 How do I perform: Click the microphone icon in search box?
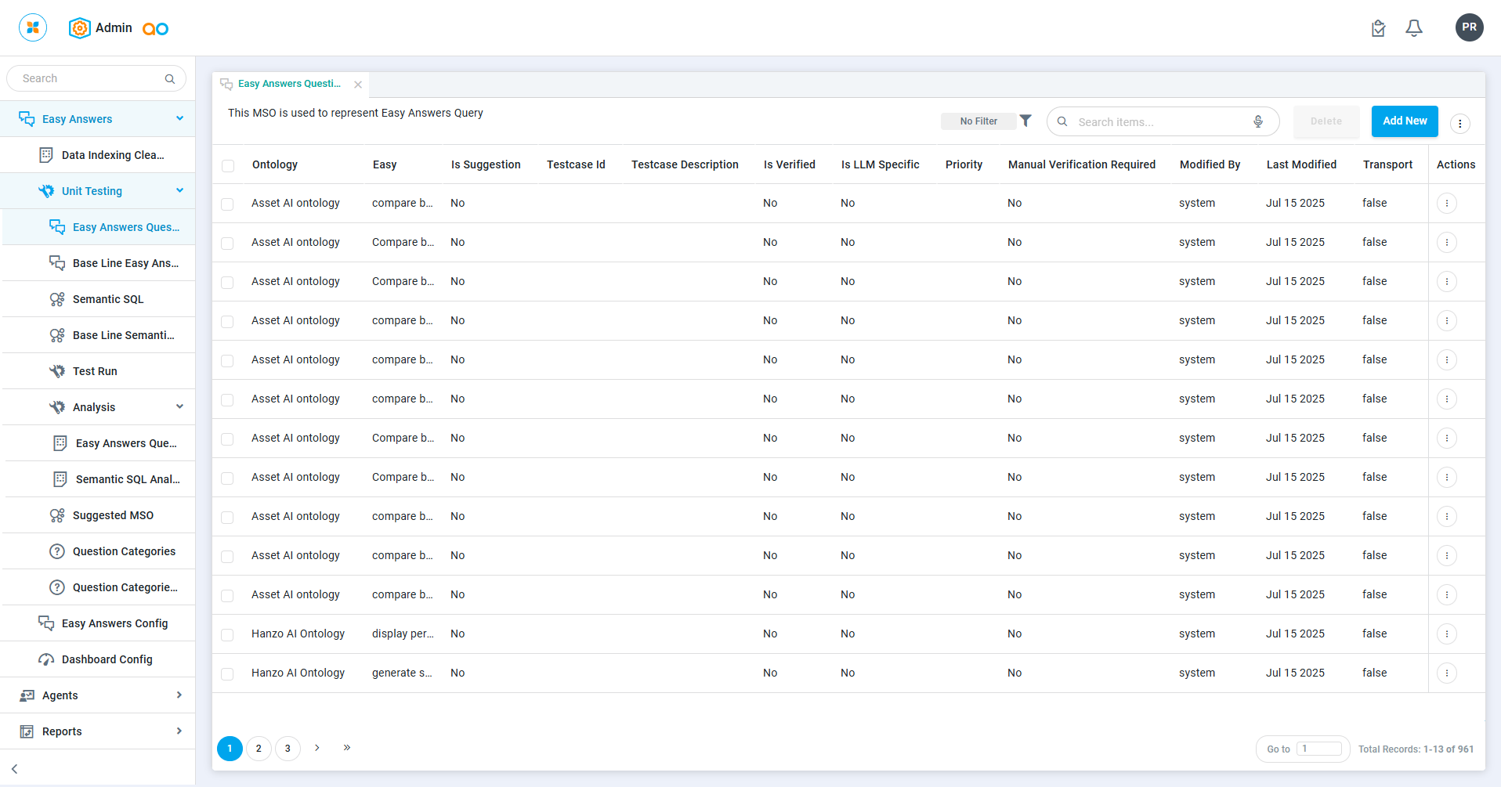pos(1257,121)
